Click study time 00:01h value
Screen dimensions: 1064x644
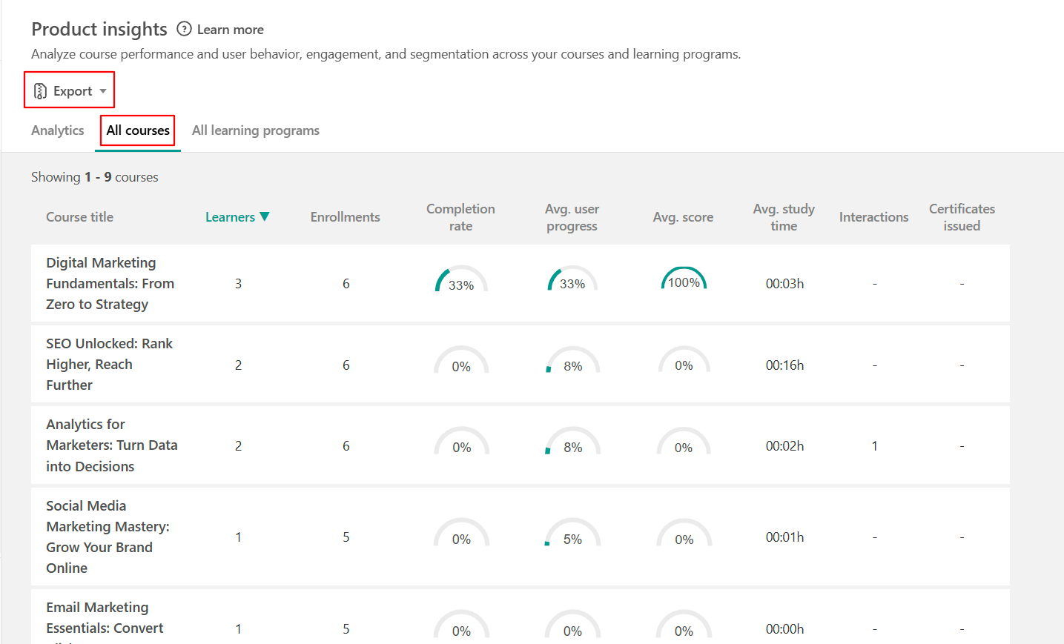coord(784,537)
